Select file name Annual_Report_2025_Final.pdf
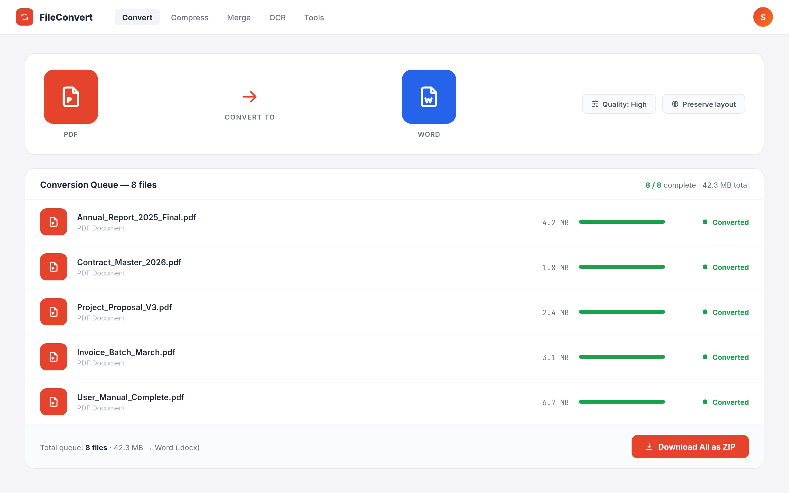The height and width of the screenshot is (493, 789). tap(136, 217)
